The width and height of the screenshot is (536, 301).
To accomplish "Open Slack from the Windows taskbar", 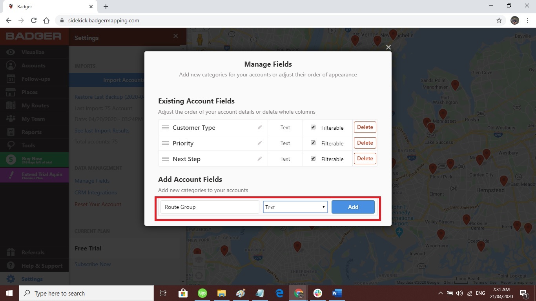I will 318,293.
